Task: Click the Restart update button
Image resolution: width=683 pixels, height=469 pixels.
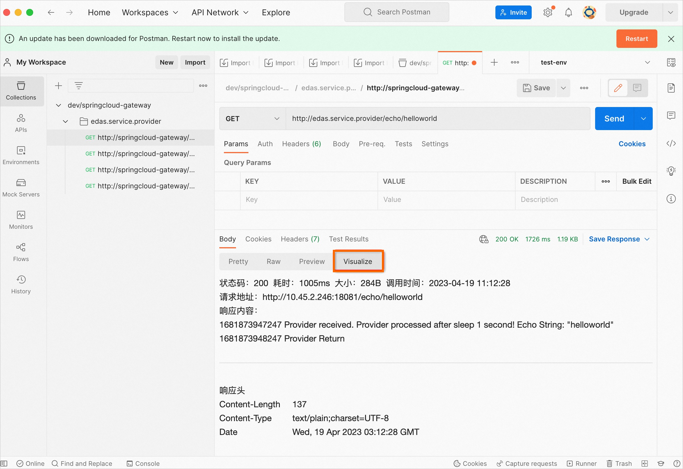Action: click(637, 39)
